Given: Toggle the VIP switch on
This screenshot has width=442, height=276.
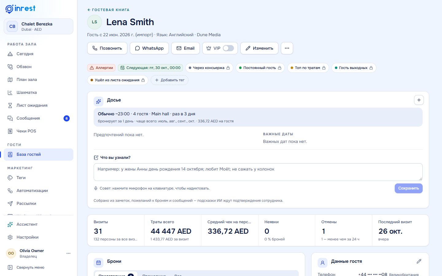Looking at the screenshot, I should 228,48.
